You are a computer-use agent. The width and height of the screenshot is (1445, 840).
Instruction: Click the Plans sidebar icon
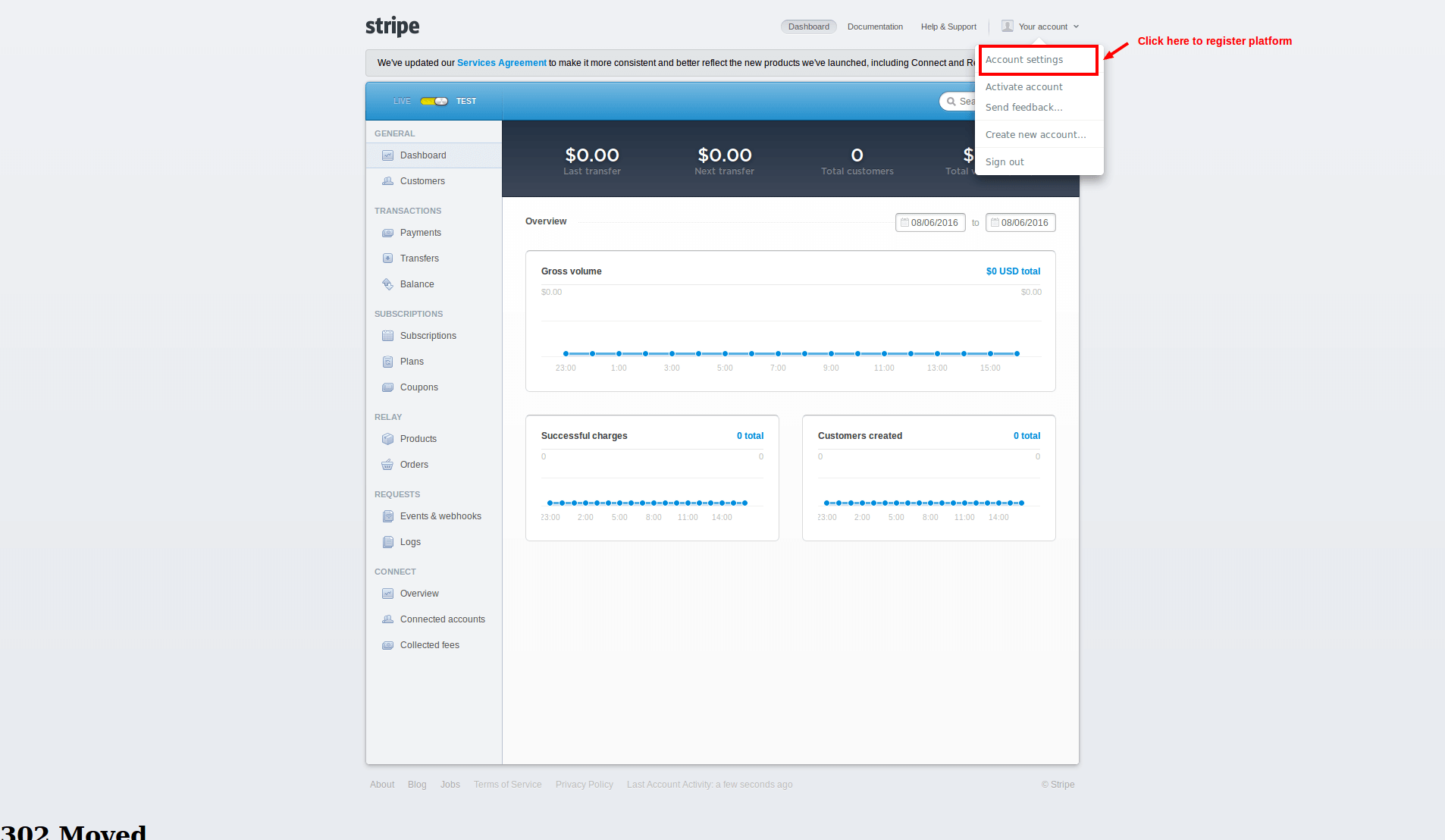pos(387,362)
